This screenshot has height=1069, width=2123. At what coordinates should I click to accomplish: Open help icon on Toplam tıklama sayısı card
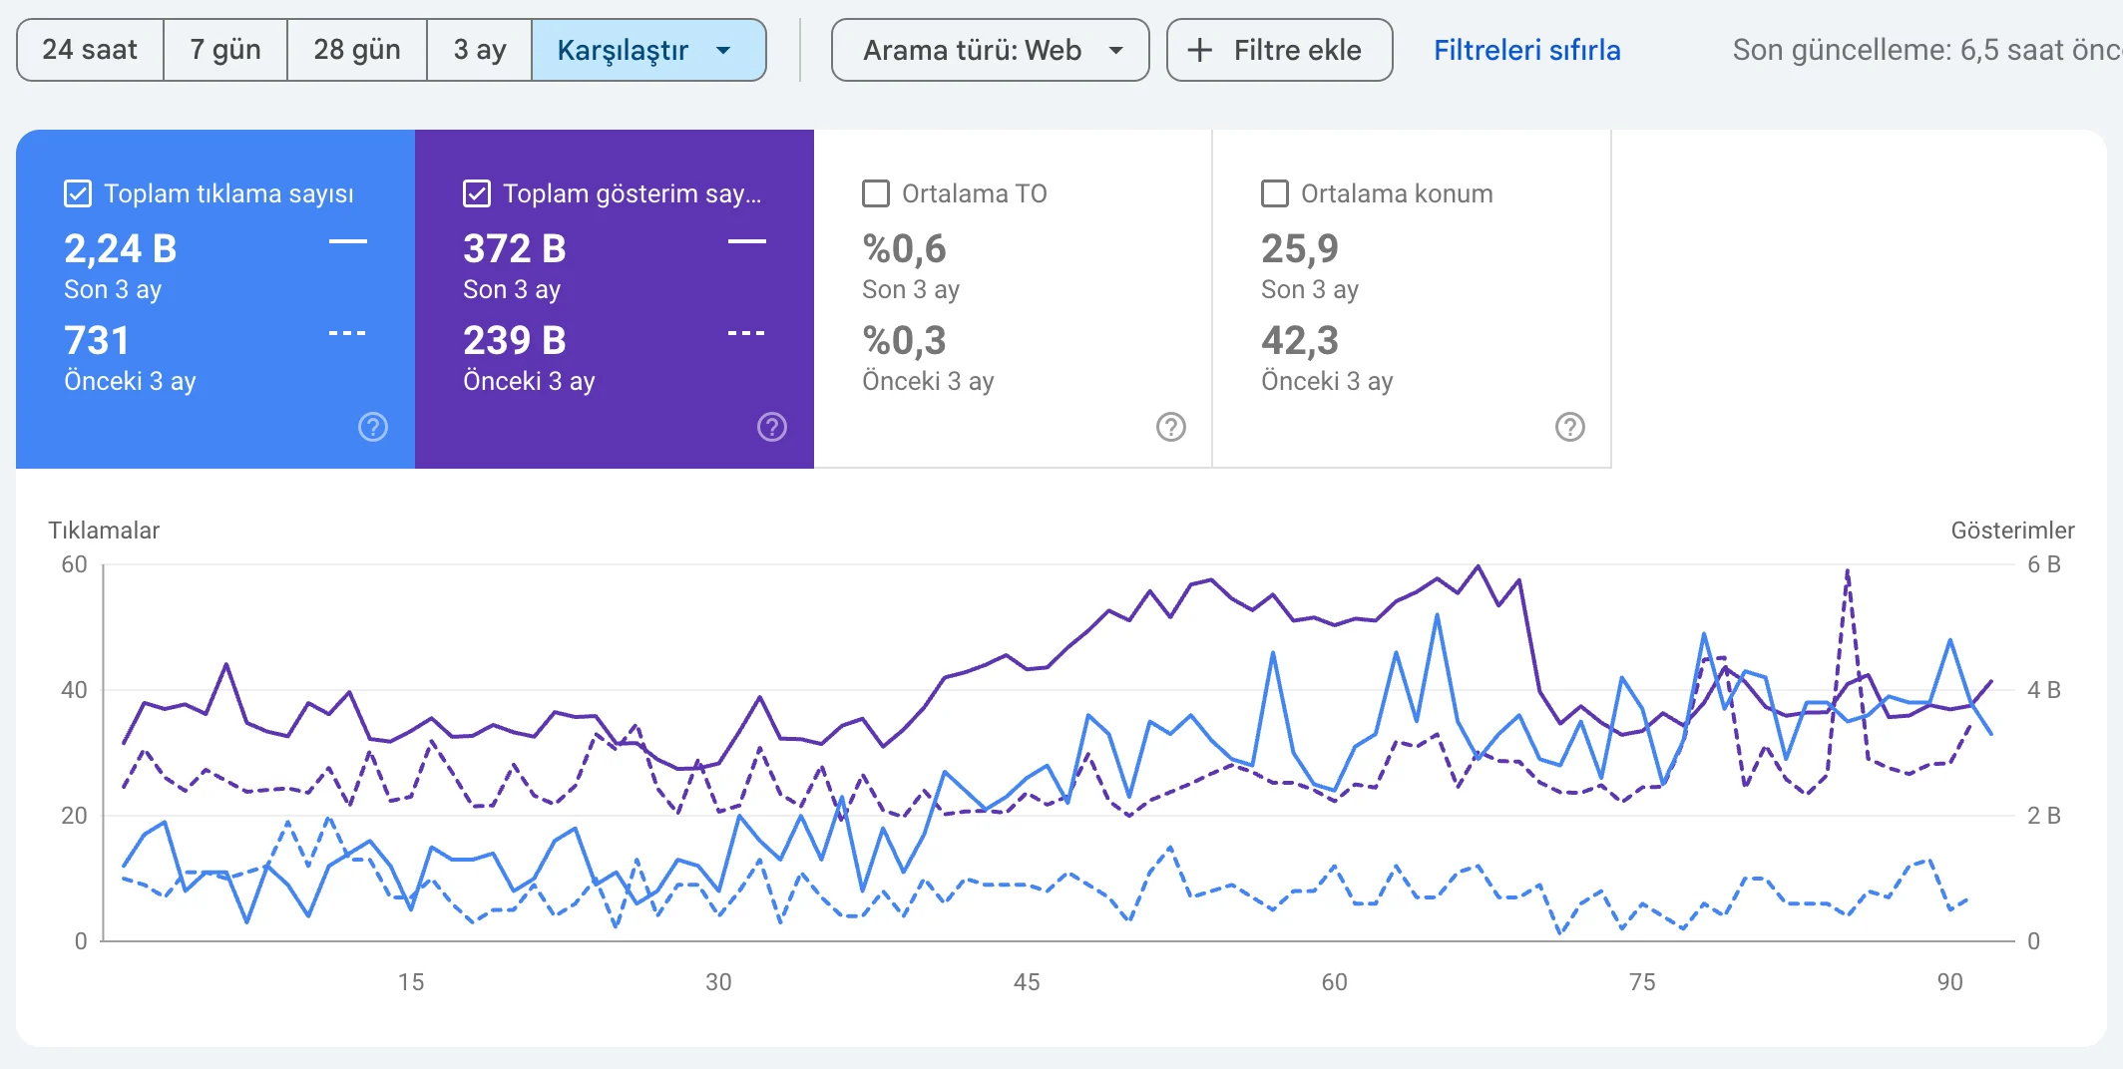(373, 427)
